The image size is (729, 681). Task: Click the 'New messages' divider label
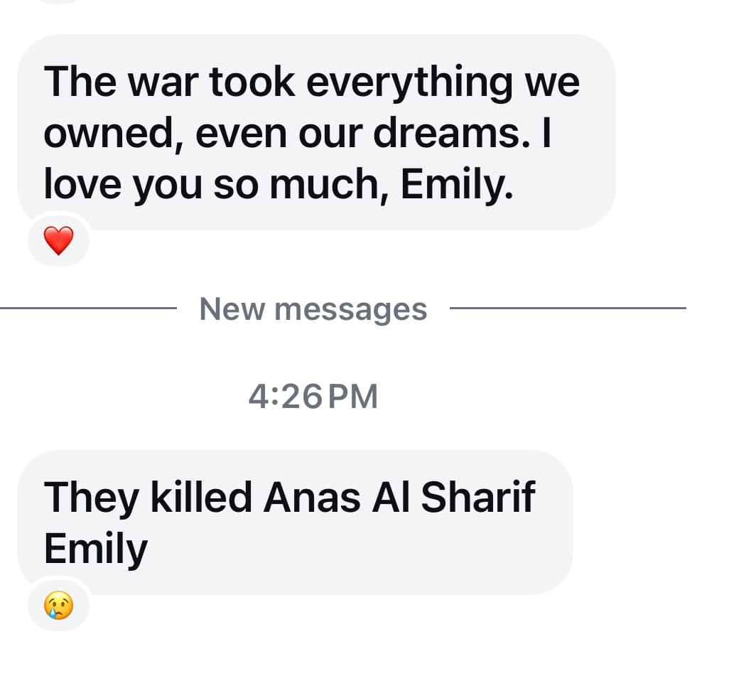tap(313, 309)
